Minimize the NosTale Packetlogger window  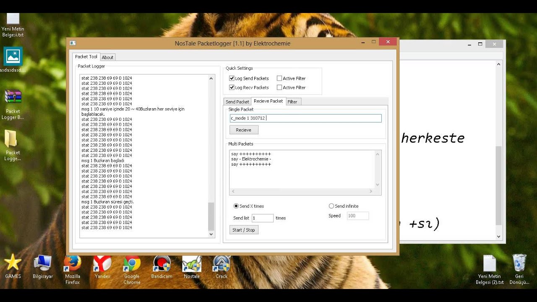coord(363,42)
